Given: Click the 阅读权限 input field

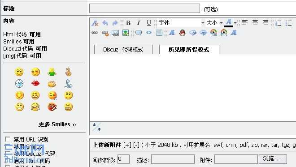Looking at the screenshot, I should point(123,159).
